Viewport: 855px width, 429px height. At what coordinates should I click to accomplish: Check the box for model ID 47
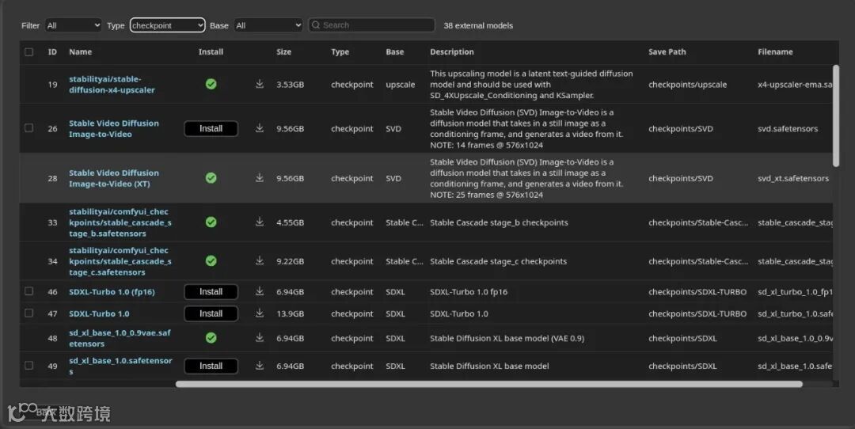click(29, 313)
